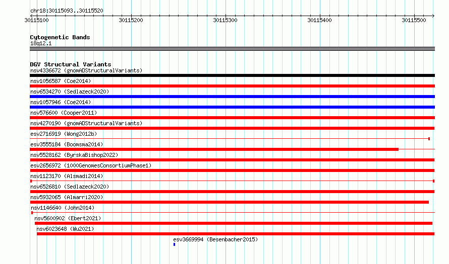Click the esv2656972 1000GenomesConsortiumPhase1 label
Image resolution: width=449 pixels, height=264 pixels.
91,165
